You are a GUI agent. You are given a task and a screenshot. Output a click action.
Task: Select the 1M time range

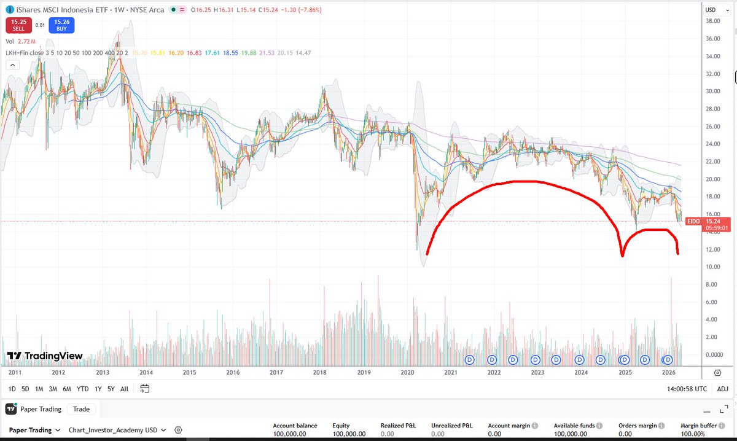click(39, 389)
